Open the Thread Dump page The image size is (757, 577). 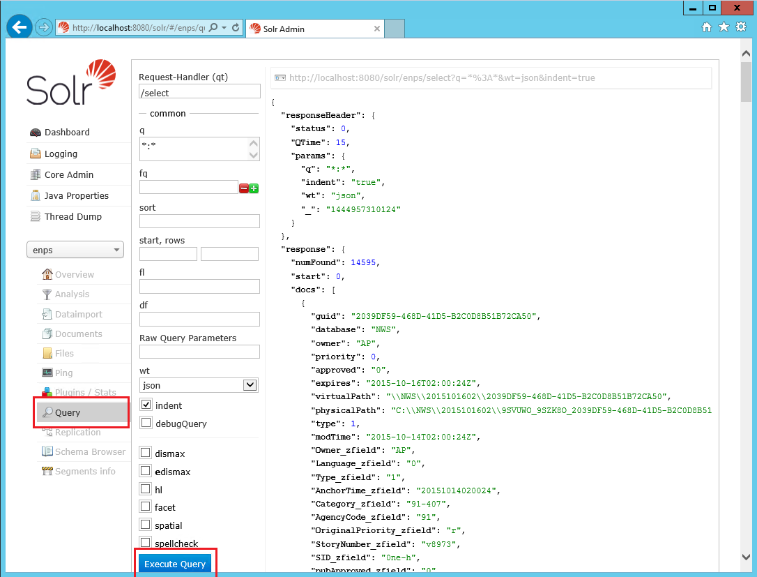pos(73,216)
